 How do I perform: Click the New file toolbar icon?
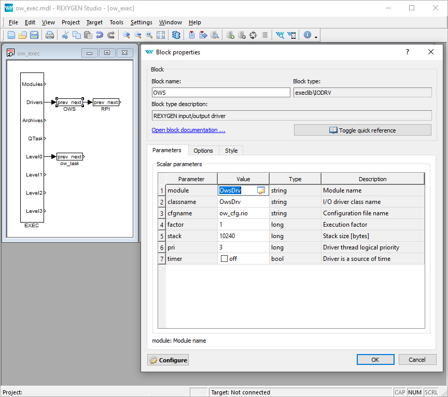point(11,35)
